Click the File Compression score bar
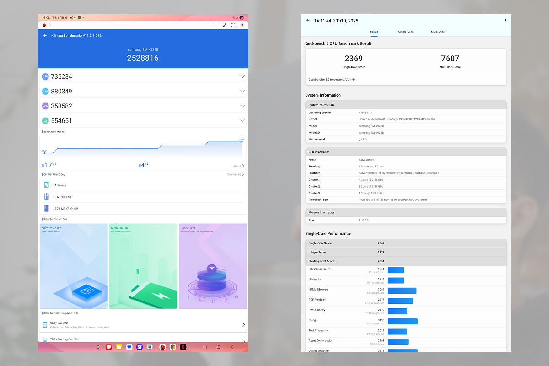Screen dimensions: 549x366 coord(395,270)
